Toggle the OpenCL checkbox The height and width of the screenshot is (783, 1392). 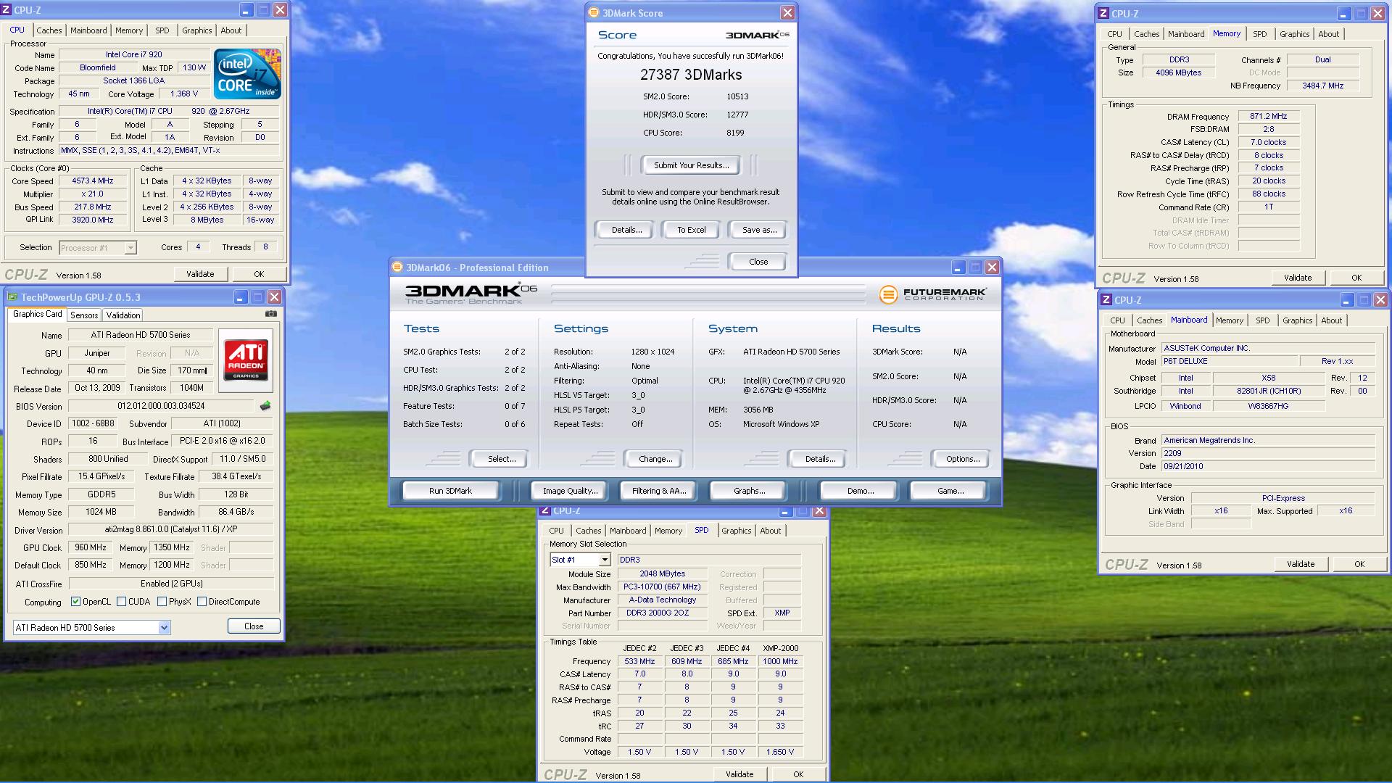click(x=75, y=602)
